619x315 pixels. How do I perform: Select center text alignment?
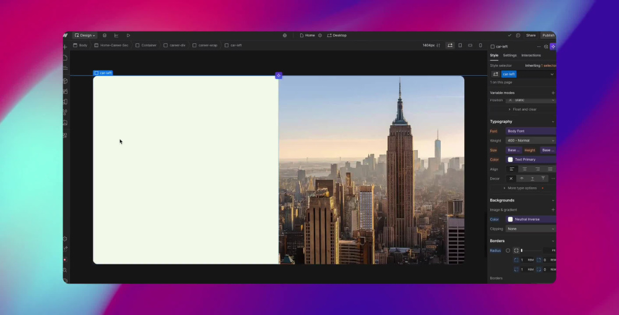(x=525, y=169)
